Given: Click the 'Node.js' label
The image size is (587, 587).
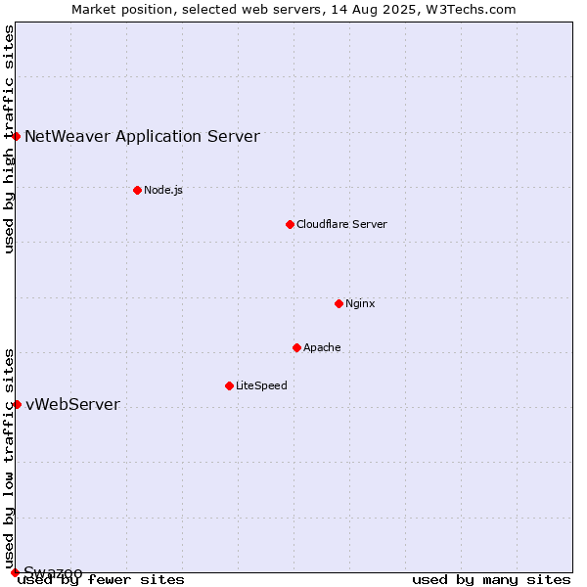Looking at the screenshot, I should (163, 190).
